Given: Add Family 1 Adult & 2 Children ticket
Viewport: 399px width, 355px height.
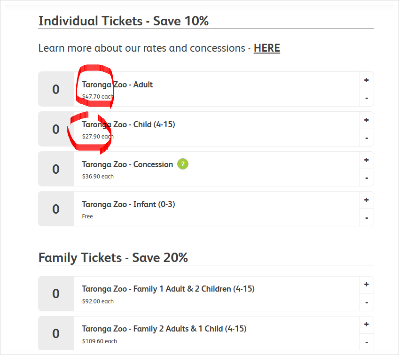Looking at the screenshot, I should 366,285.
